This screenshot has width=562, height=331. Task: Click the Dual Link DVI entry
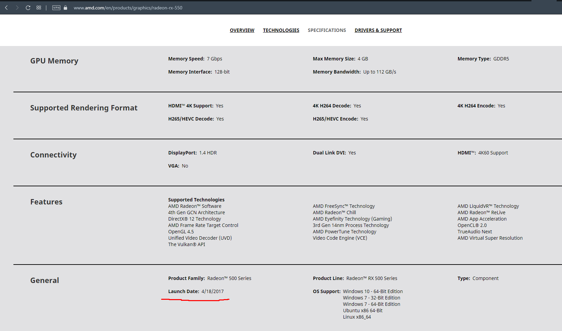(335, 153)
